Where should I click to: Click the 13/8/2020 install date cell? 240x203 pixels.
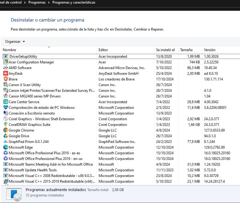point(164,57)
